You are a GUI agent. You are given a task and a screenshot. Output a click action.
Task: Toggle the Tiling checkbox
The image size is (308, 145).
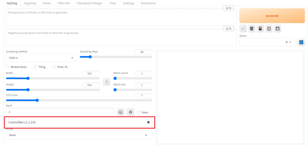(35, 67)
